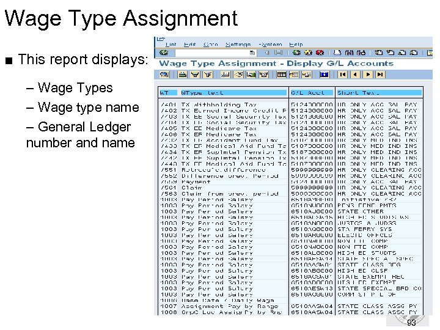Select the Claim from prev. period row
The height and width of the screenshot is (330, 440).
(290, 193)
